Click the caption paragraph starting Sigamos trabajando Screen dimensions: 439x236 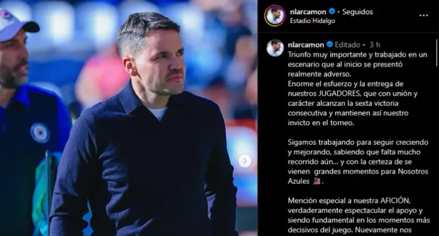coord(358,162)
